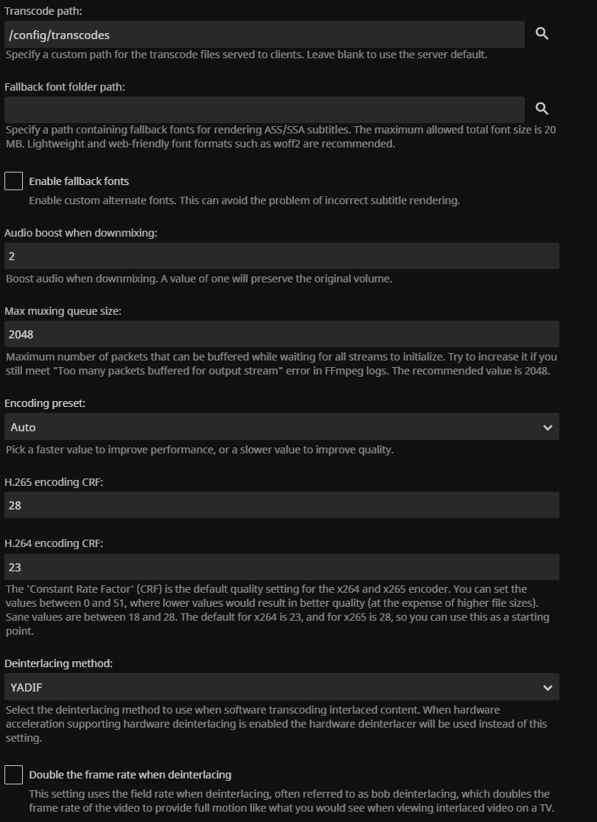Click the empty Fallback font folder path field
Screen dimensions: 597x822
tap(264, 109)
